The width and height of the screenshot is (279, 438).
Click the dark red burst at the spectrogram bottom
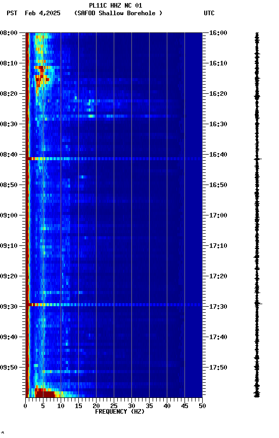pos(44,394)
